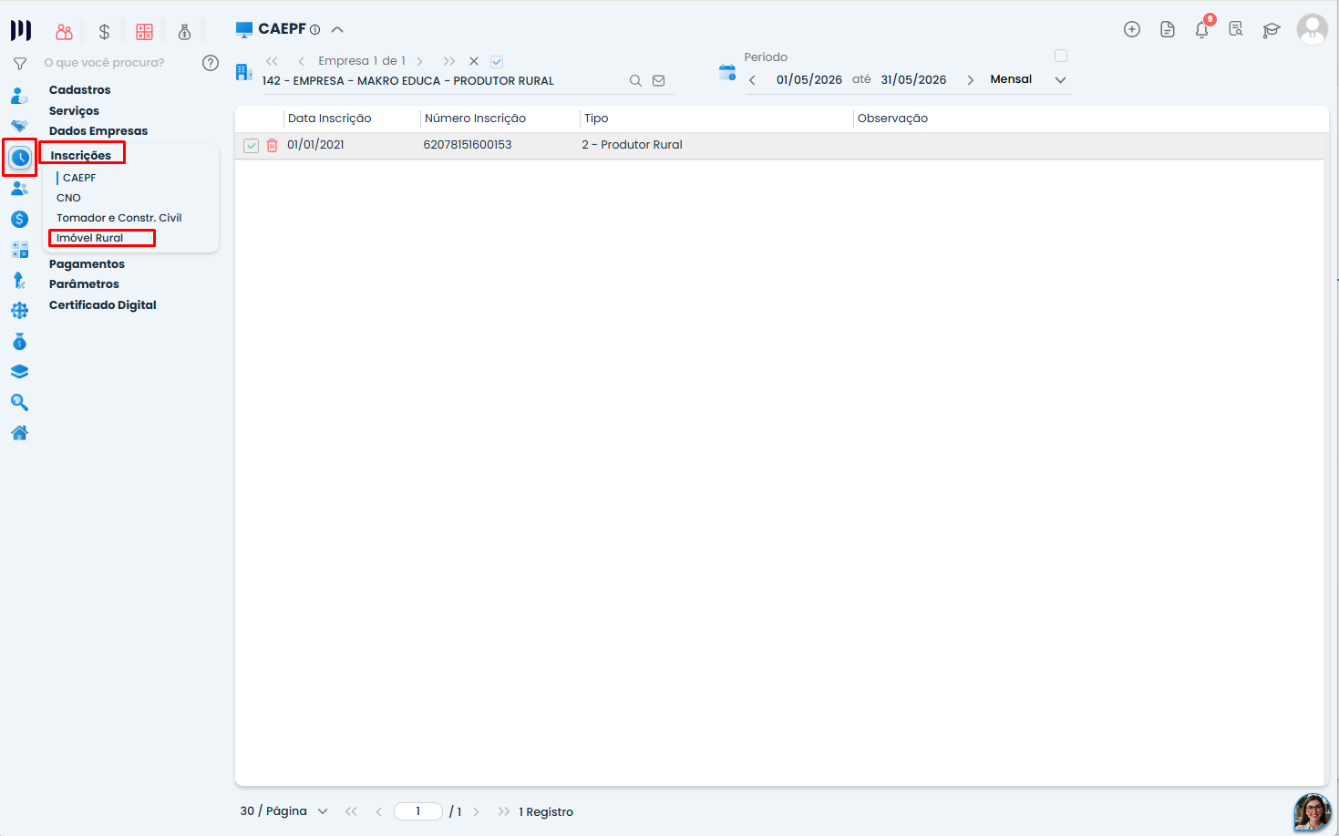Go to previous period with left arrow
1339x836 pixels.
[x=752, y=80]
